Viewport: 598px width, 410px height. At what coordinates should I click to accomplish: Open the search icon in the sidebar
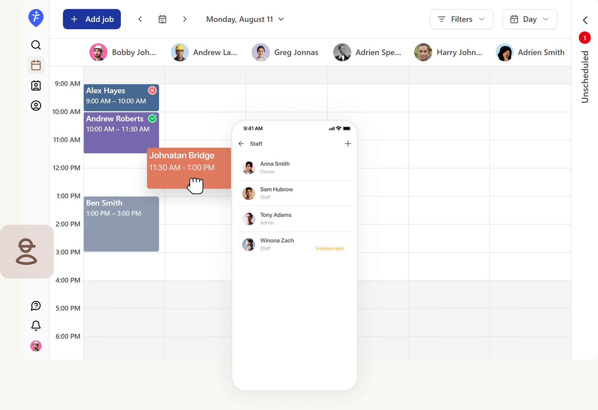pos(36,45)
